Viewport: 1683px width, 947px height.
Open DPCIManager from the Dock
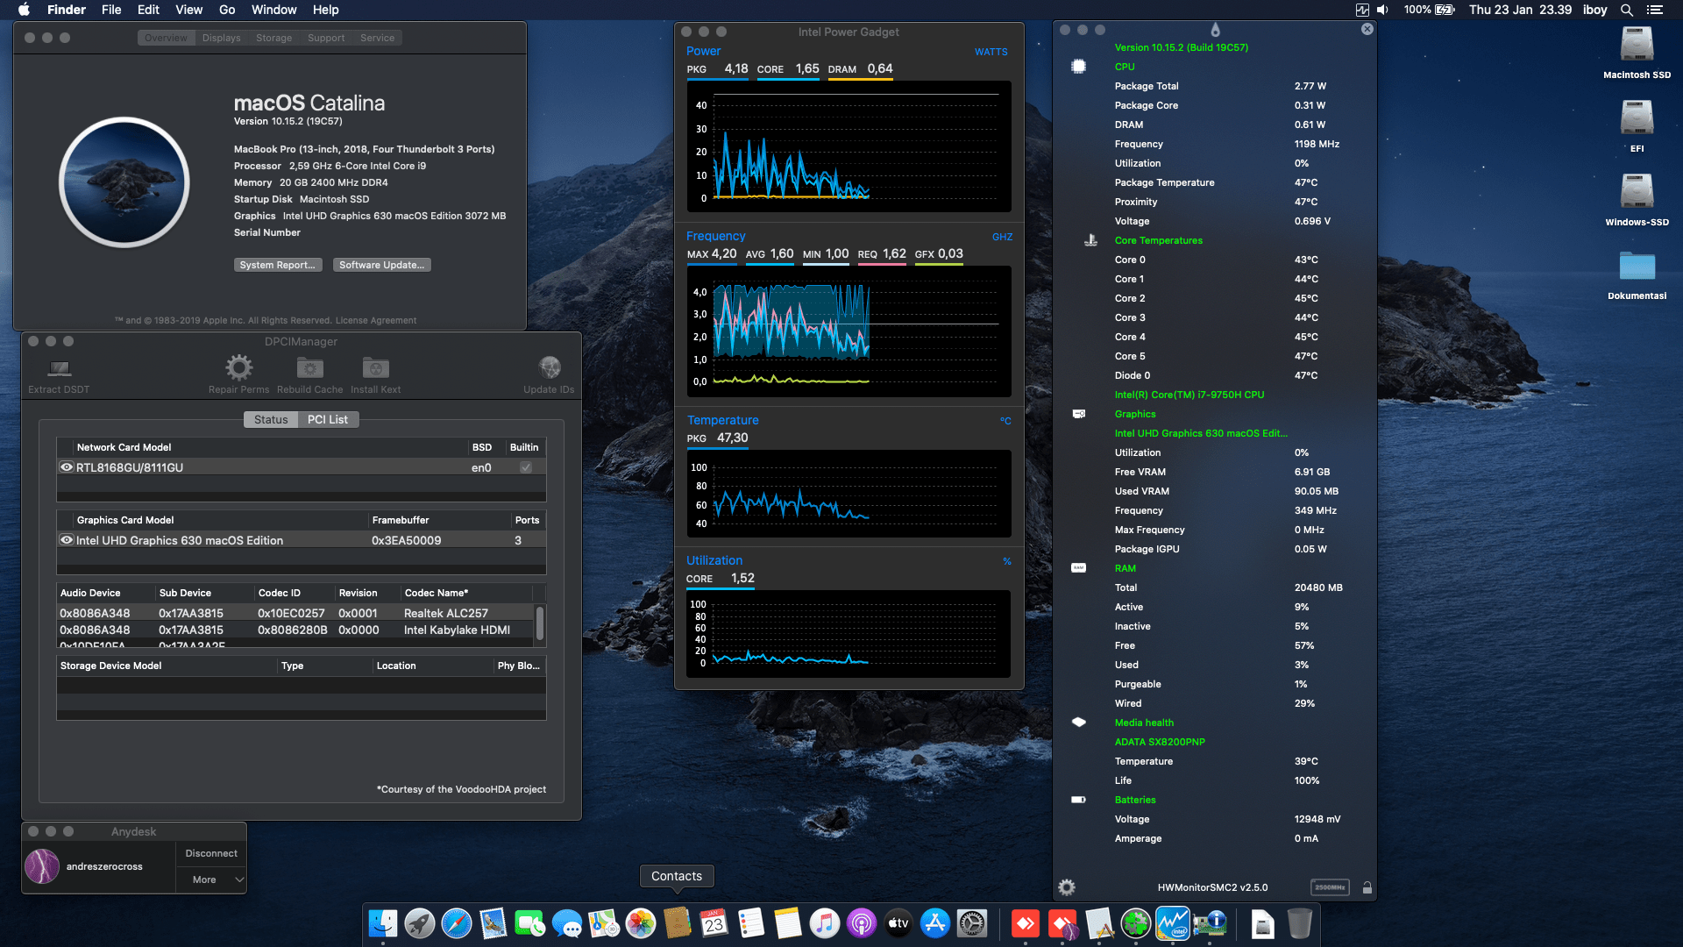[1210, 923]
